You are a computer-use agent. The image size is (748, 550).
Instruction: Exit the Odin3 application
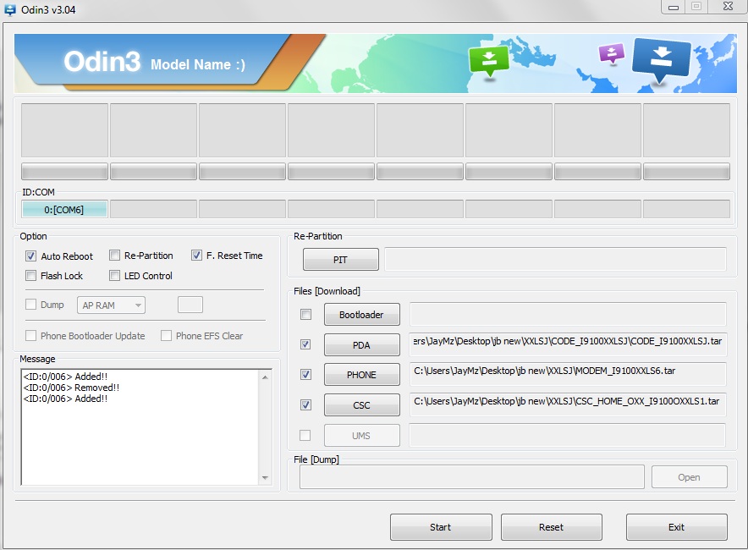click(676, 527)
